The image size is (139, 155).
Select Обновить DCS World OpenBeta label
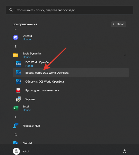click(45, 82)
